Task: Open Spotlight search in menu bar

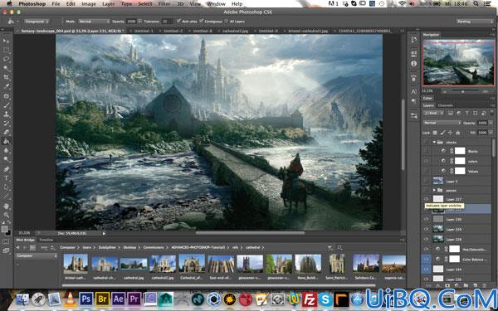Action: 476,4
